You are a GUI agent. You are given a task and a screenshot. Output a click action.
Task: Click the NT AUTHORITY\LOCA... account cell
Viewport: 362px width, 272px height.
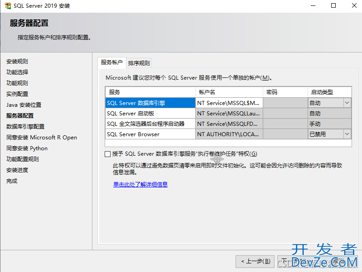point(229,134)
